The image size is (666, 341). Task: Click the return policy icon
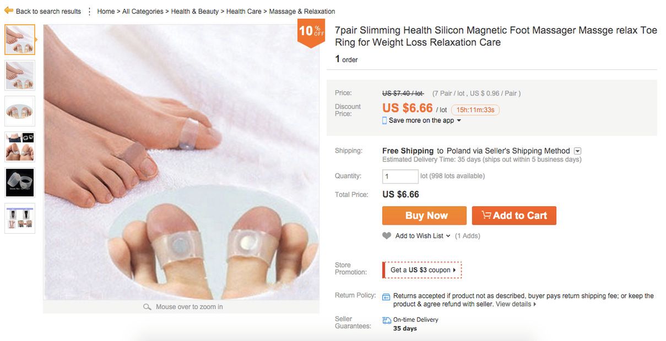tap(386, 297)
